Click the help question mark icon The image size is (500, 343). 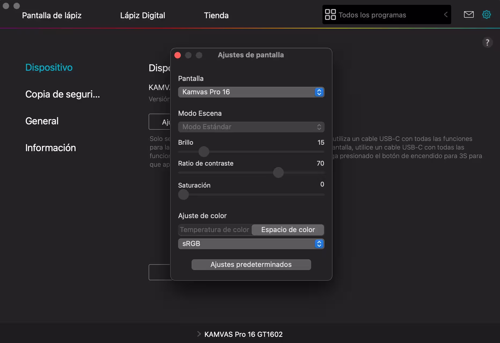(x=487, y=42)
